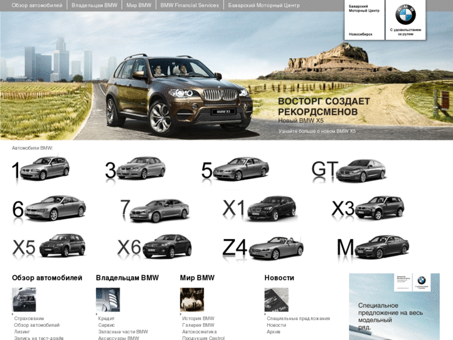The width and height of the screenshot is (453, 340).
Task: Select the BMW Z4 roadster icon
Action: click(263, 248)
